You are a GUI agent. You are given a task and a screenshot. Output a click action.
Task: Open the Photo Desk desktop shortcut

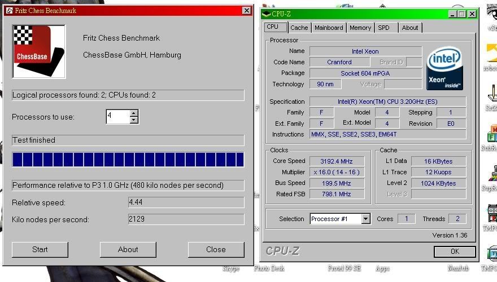click(269, 268)
